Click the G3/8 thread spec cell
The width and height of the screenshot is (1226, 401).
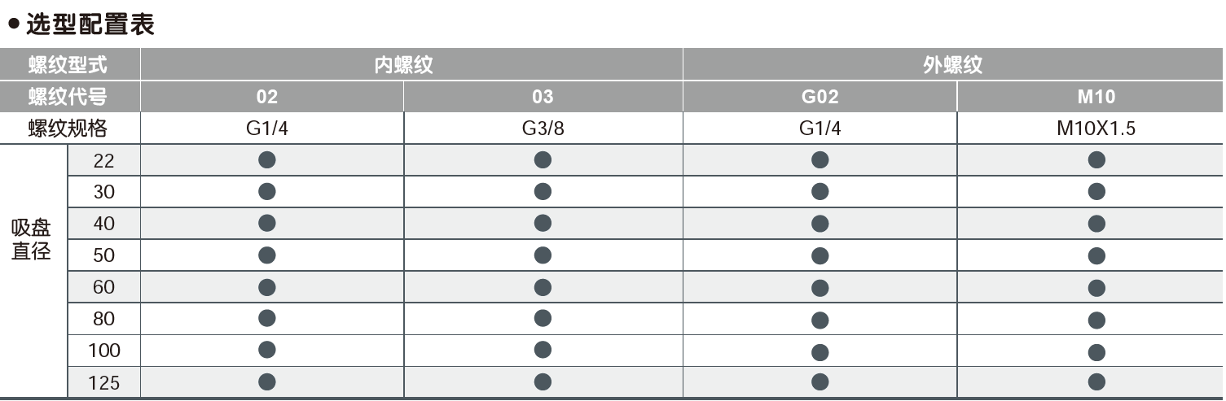coord(543,129)
